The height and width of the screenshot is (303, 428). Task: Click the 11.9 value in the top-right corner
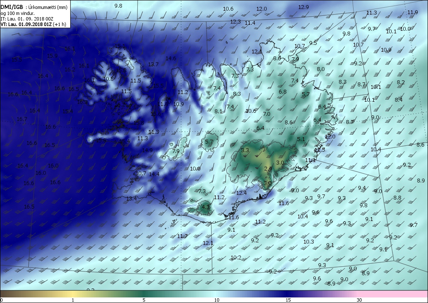tap(413, 12)
